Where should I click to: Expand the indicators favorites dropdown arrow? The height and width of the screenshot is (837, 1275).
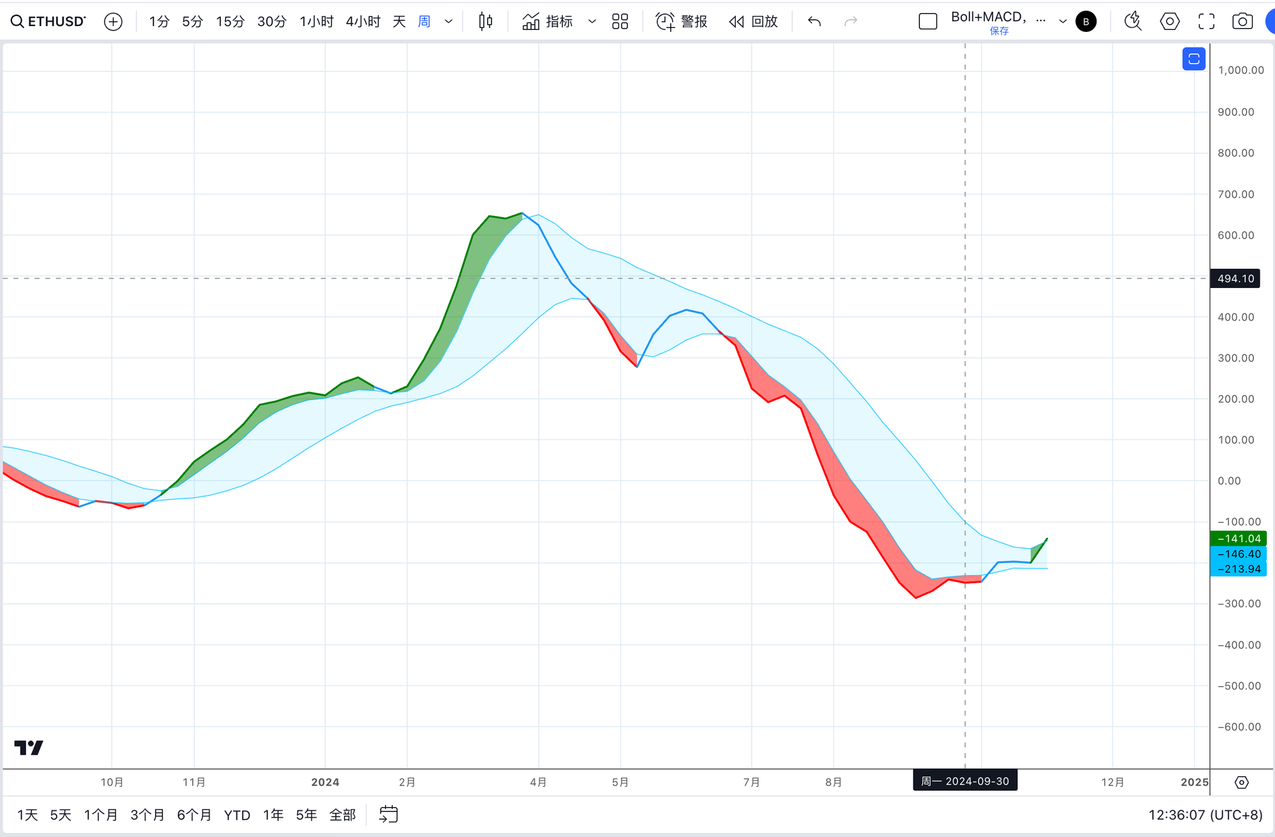(592, 22)
